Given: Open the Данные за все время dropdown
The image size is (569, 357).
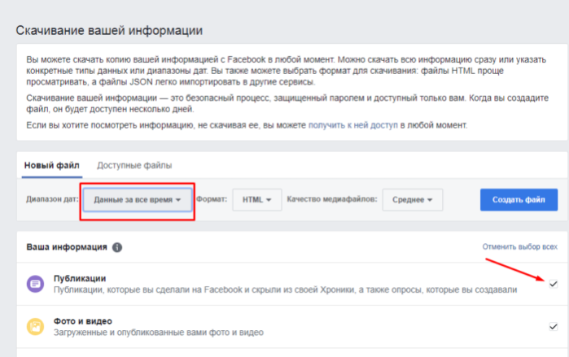Looking at the screenshot, I should 138,200.
